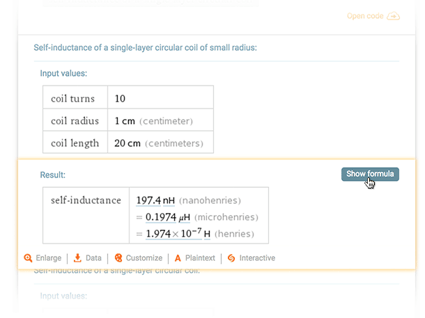Screen dimensions: 425x318
Task: Click the coil radius value 1 cm
Action: (125, 121)
